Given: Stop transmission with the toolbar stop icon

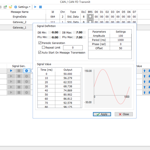Looking at the screenshot, I should tap(40, 7).
